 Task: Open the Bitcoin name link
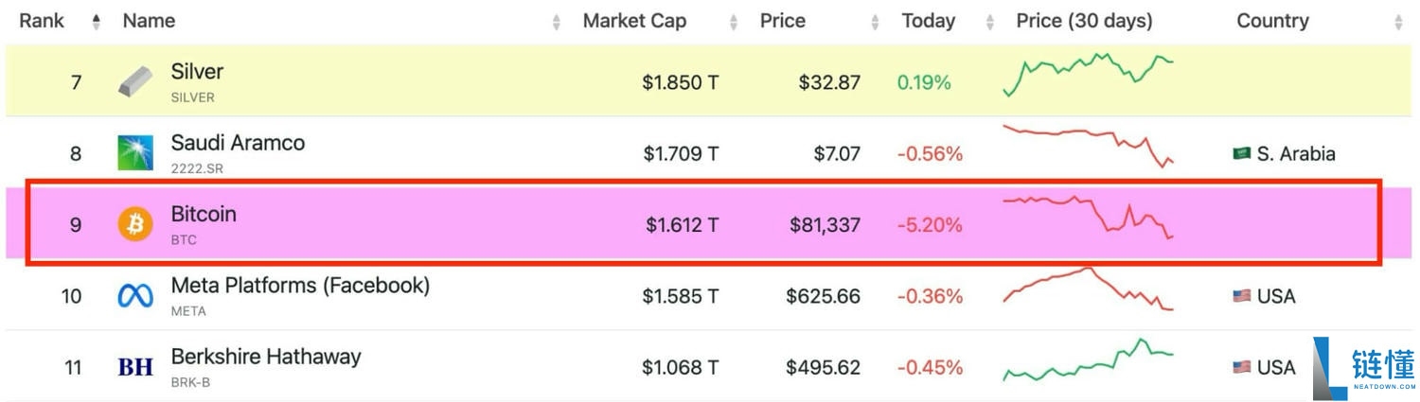(204, 214)
